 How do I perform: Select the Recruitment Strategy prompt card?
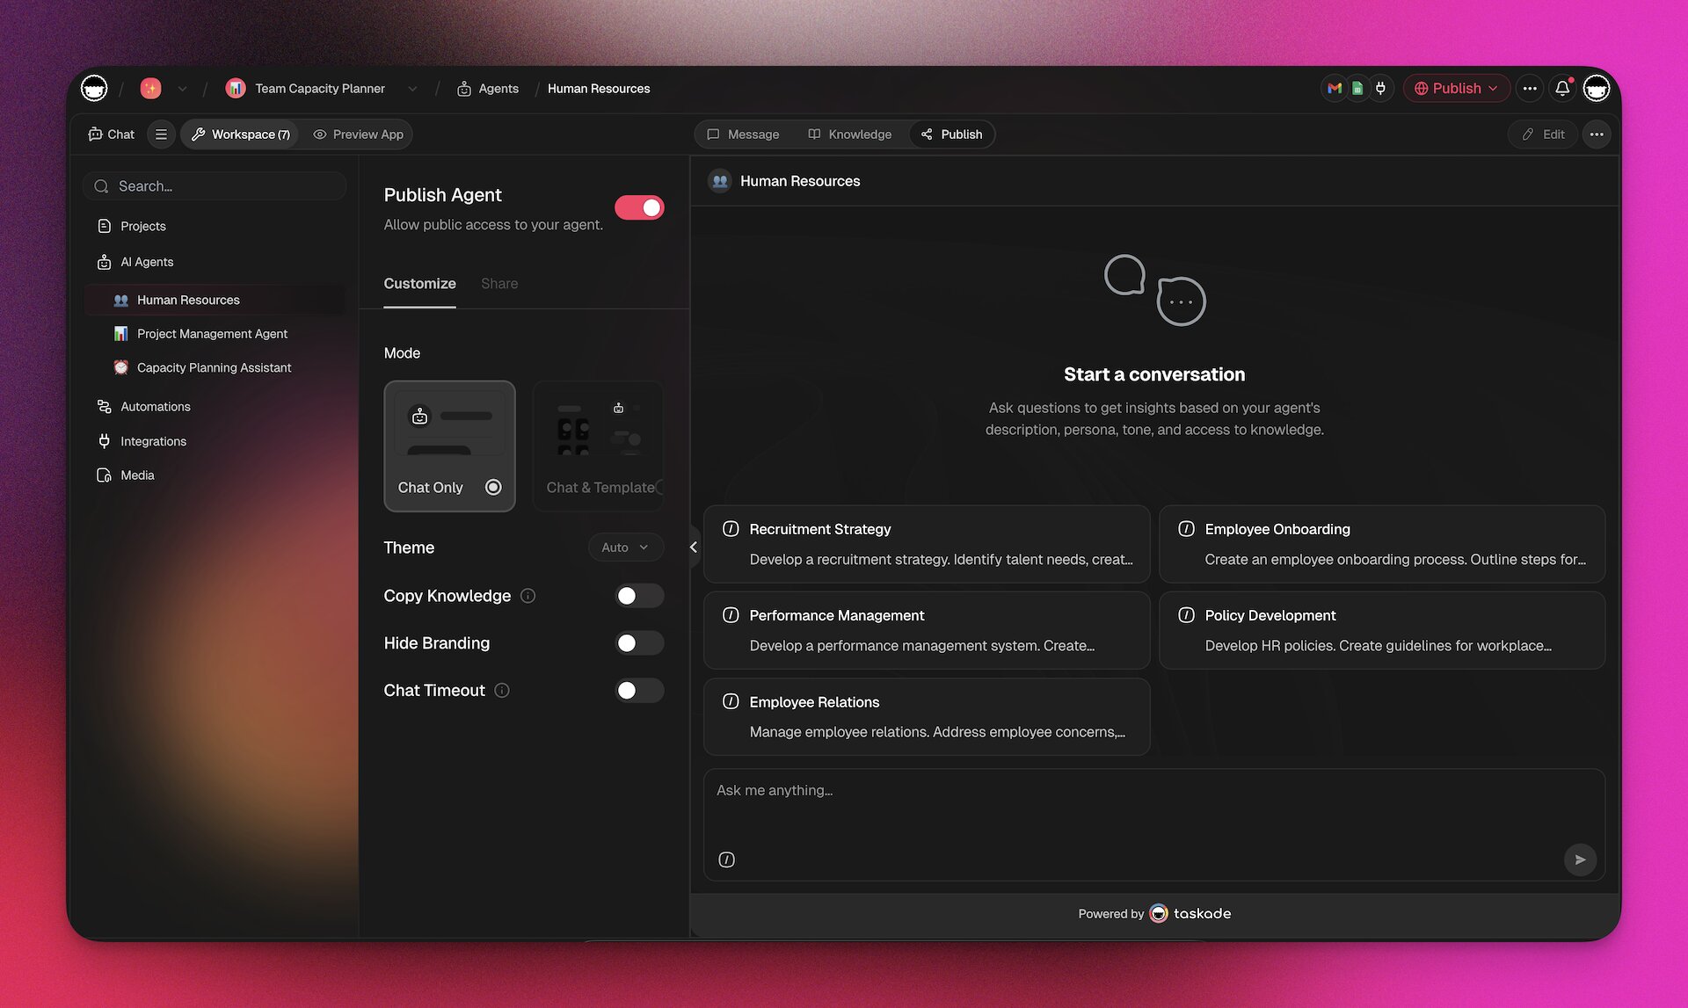927,543
